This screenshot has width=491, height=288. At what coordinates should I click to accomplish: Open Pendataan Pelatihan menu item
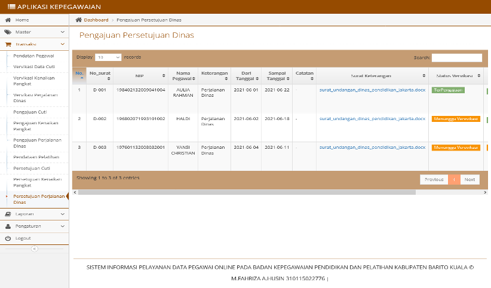36,157
